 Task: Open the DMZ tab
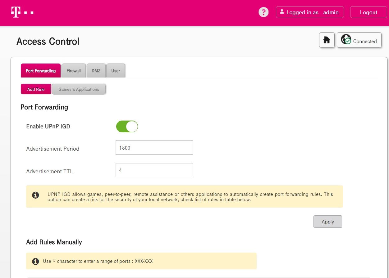96,71
